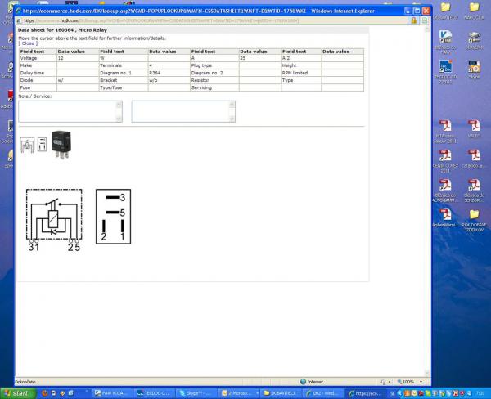The height and width of the screenshot is (399, 491).
Task: Open the relay pin layout icon
Action: pyautogui.click(x=39, y=145)
